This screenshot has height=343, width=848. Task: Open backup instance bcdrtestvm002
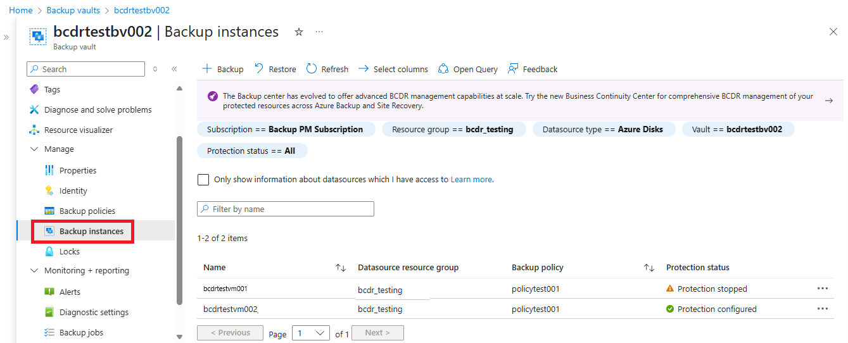(x=231, y=309)
